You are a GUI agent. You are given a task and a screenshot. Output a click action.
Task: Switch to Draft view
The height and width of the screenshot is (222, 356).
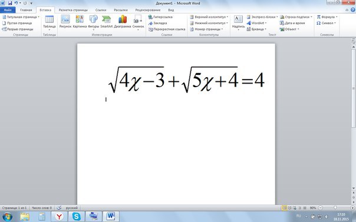click(x=305, y=208)
